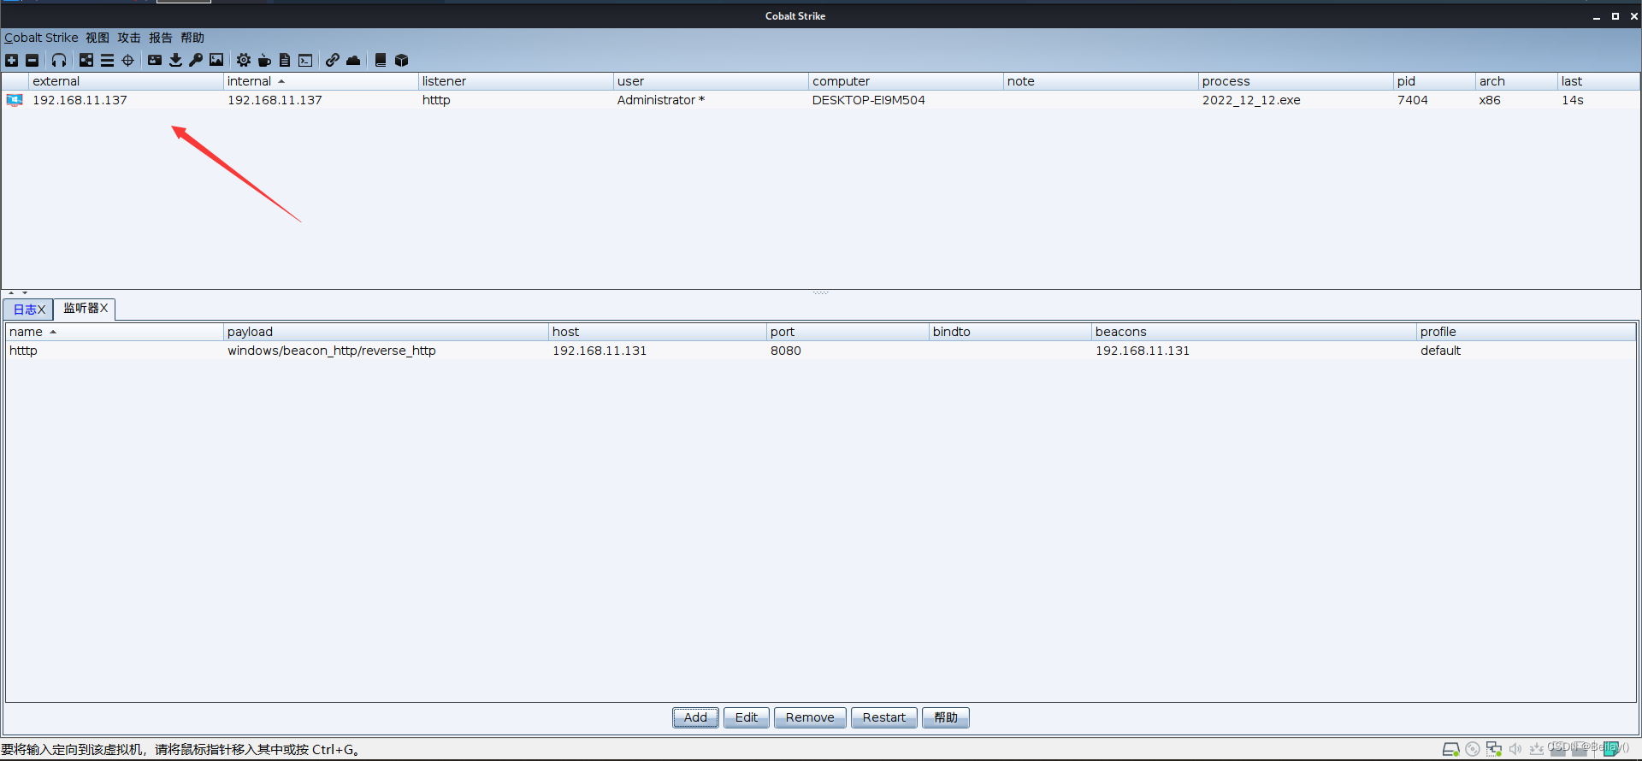1642x761 pixels.
Task: Click the VM CD/DVD drive status icon
Action: (1472, 749)
